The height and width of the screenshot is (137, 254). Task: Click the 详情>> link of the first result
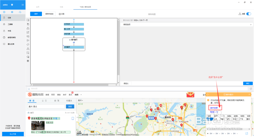click(57, 119)
